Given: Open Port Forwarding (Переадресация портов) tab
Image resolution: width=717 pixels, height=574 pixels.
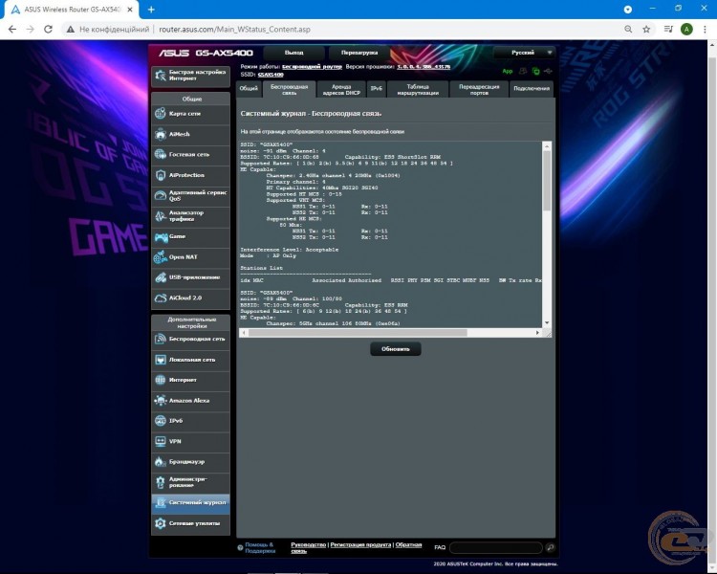Looking at the screenshot, I should 479,89.
